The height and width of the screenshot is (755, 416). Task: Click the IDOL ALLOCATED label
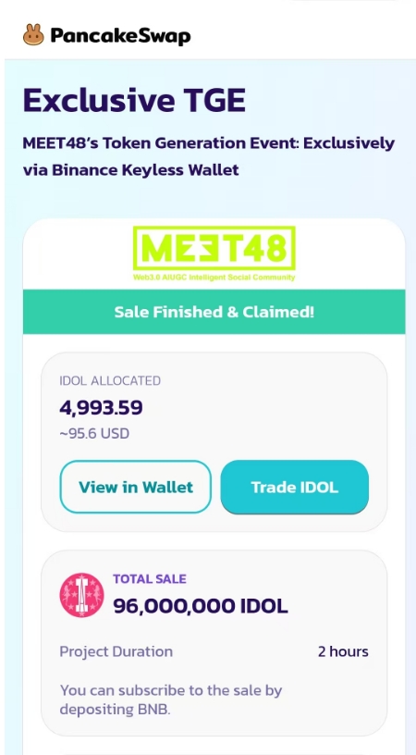point(110,381)
